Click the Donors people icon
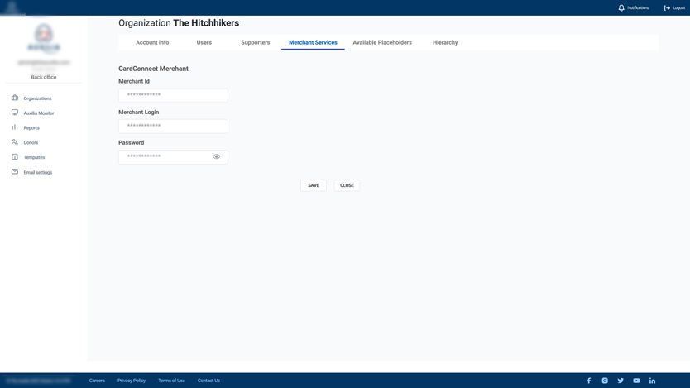The image size is (690, 388). [x=15, y=142]
